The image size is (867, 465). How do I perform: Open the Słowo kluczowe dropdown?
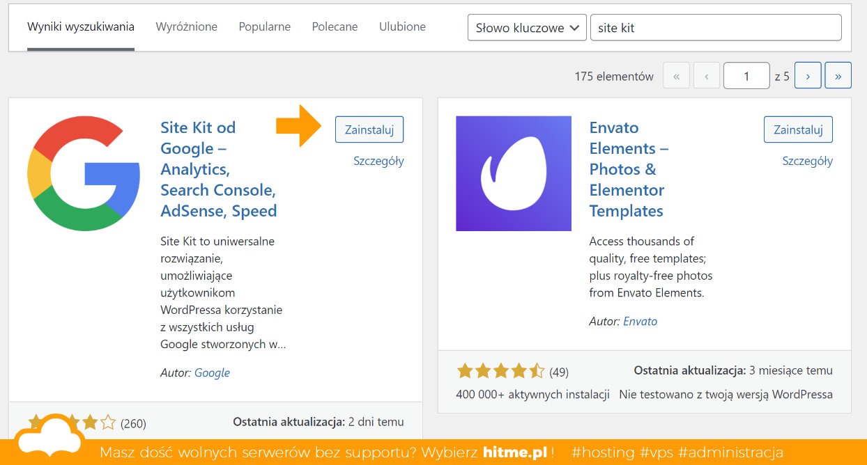[x=526, y=28]
